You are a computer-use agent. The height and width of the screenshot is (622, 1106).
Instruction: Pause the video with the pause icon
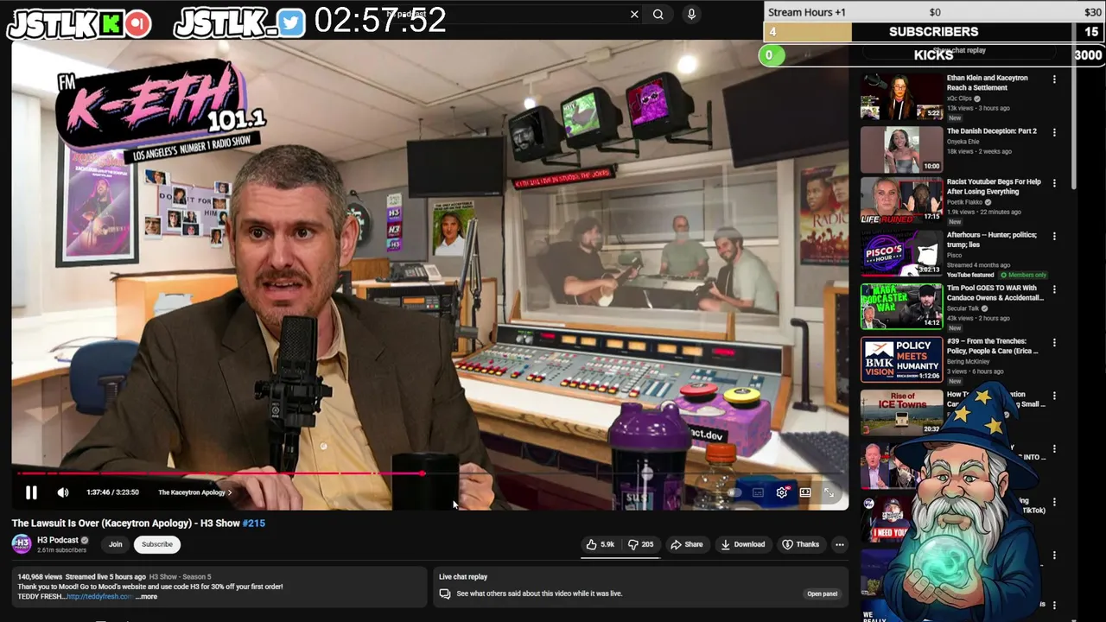pyautogui.click(x=31, y=492)
